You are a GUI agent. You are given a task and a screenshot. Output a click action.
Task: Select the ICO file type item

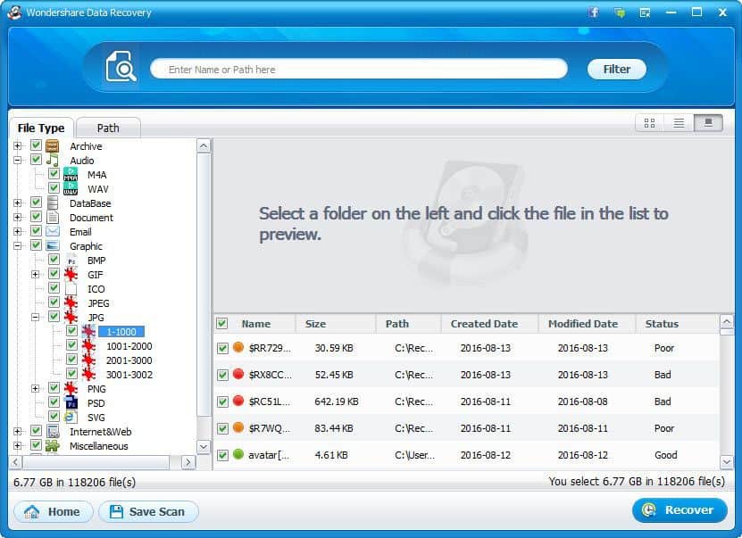point(96,289)
